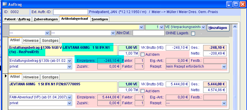Open Sonstiges tab of Erstattungsbetrag article
The width and height of the screenshot is (247, 110).
click(50, 41)
